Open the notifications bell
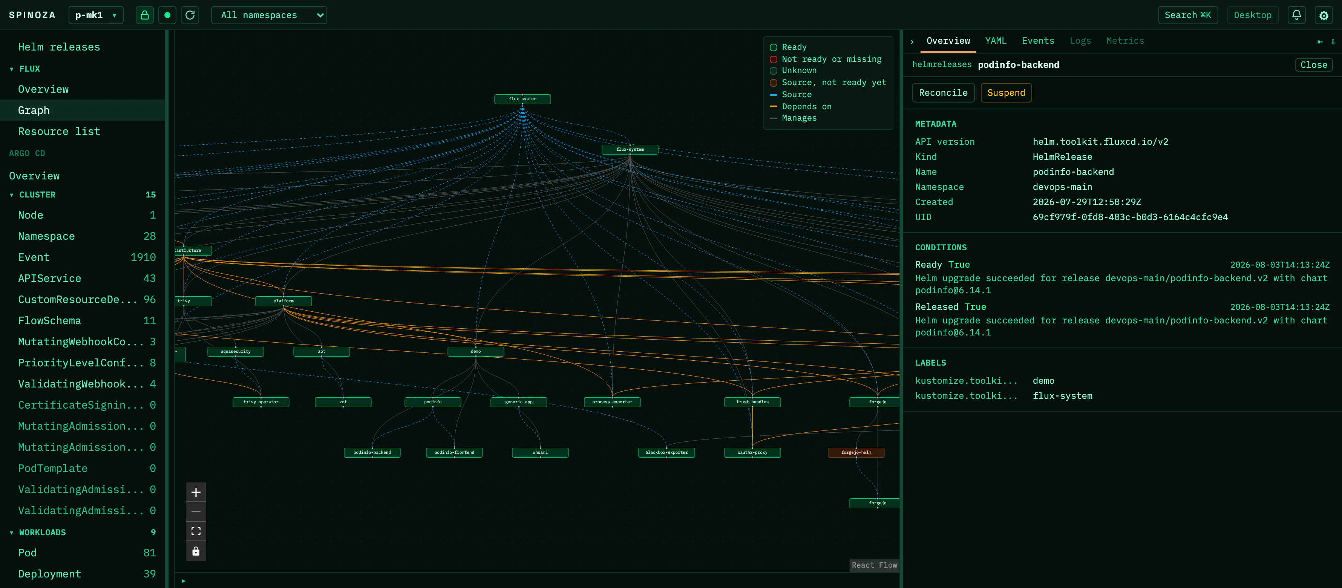1342x588 pixels. [x=1297, y=15]
